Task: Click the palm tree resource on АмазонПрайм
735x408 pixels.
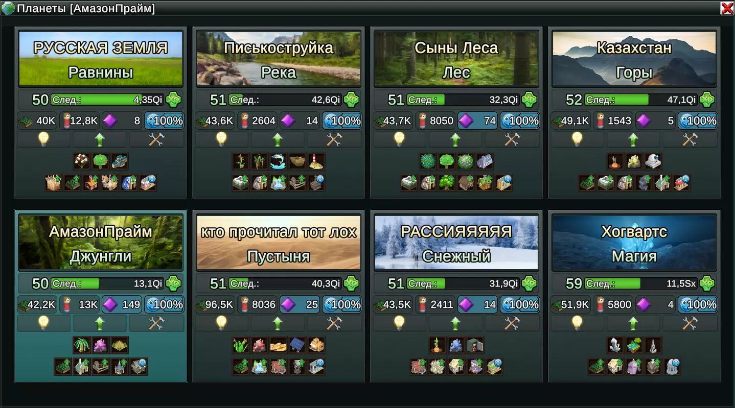Action: point(82,345)
